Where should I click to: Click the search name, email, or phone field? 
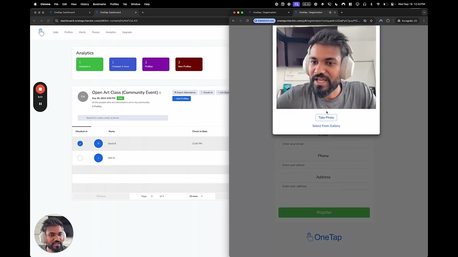click(123, 118)
